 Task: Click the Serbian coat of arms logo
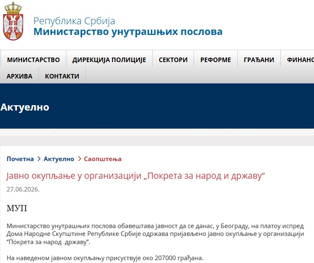coord(13,21)
